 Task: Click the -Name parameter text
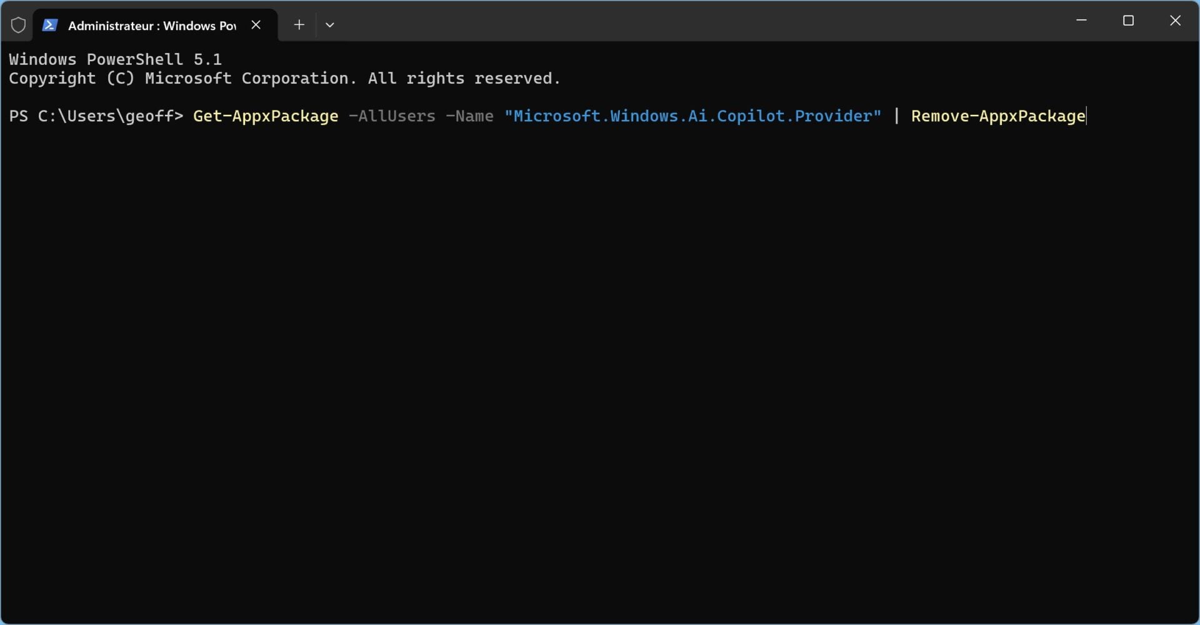tap(469, 116)
